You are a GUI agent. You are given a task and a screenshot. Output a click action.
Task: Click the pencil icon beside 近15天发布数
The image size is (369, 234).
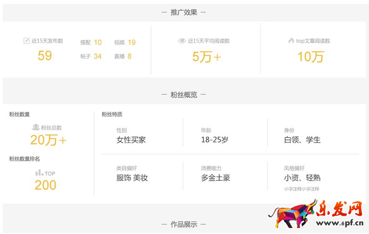tap(26, 41)
